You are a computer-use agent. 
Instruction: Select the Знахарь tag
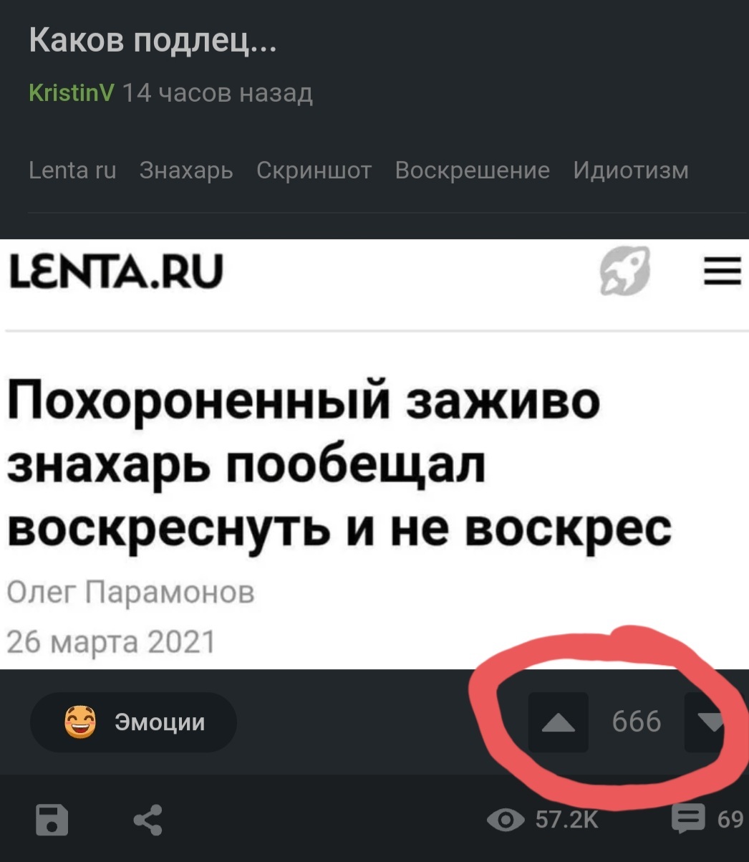click(186, 171)
